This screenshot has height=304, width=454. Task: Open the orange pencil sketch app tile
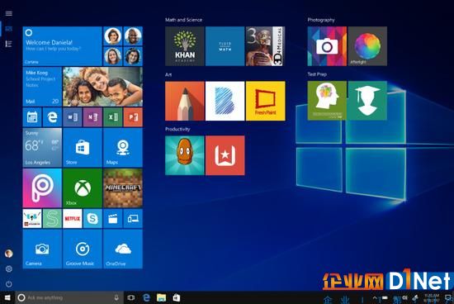point(184,101)
